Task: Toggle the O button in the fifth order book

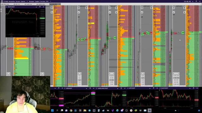Action: pyautogui.click(x=151, y=8)
